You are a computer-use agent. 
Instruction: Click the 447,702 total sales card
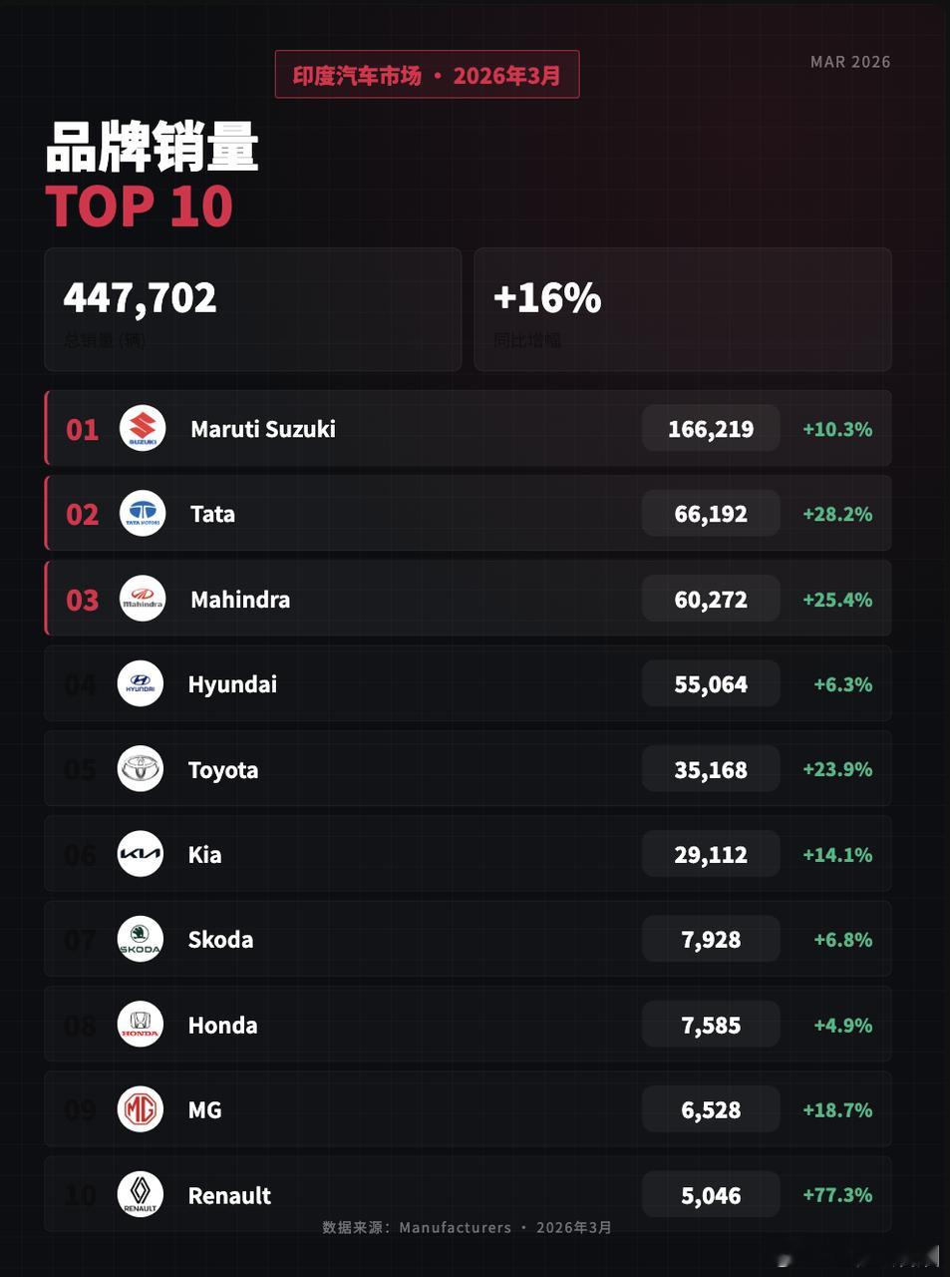tap(253, 309)
